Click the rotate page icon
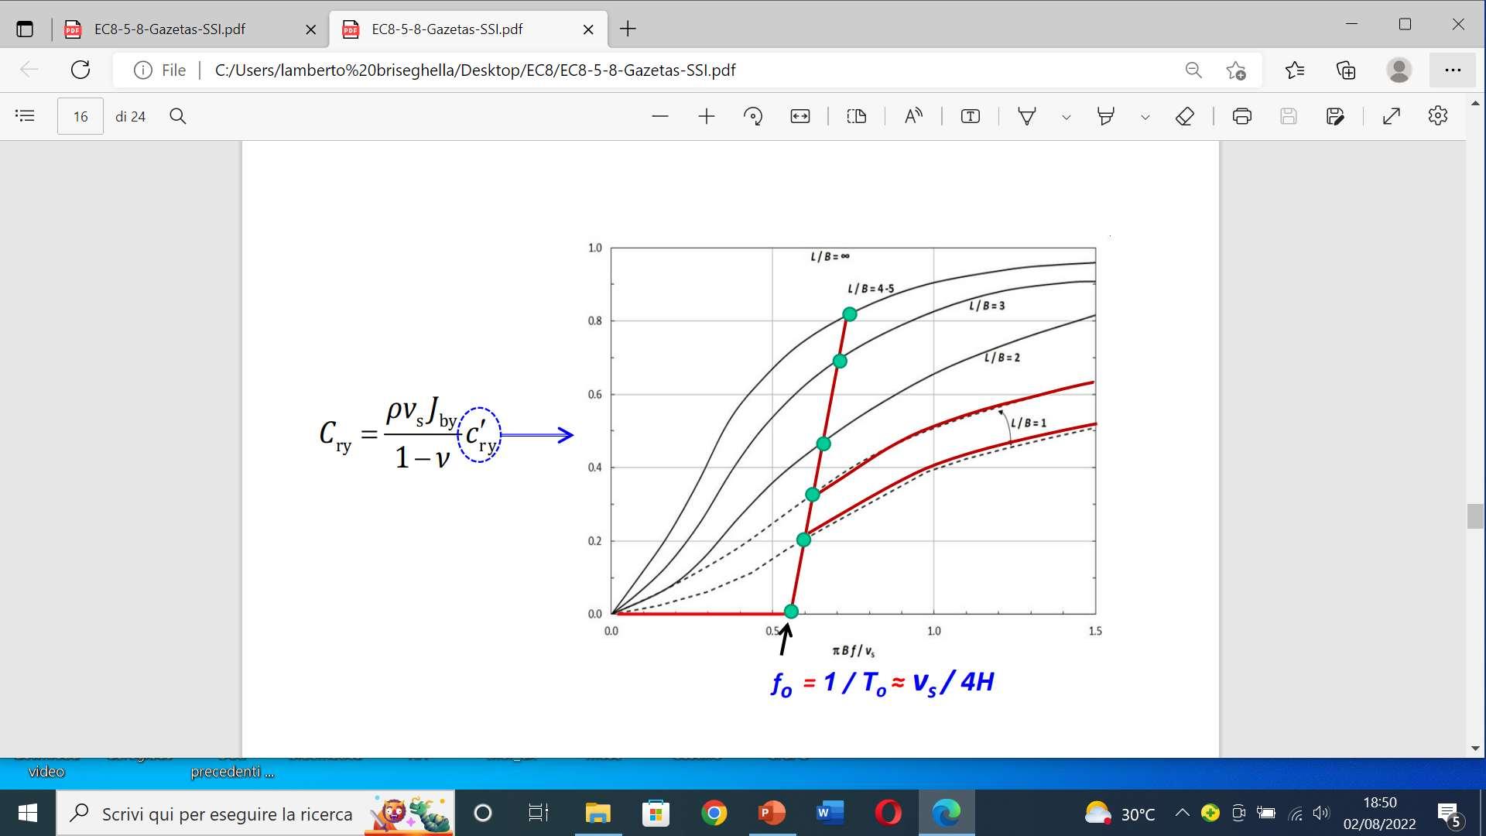This screenshot has height=836, width=1486. click(x=752, y=116)
